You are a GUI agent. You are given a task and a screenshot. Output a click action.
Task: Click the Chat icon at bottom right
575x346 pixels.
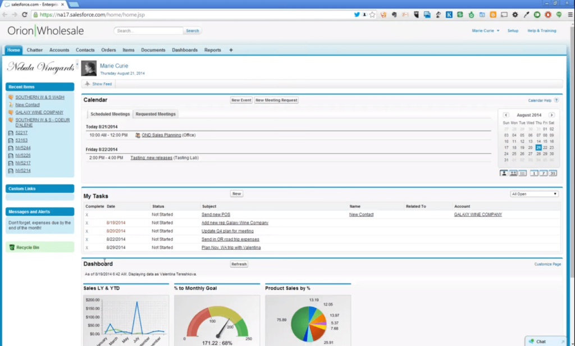(x=537, y=341)
